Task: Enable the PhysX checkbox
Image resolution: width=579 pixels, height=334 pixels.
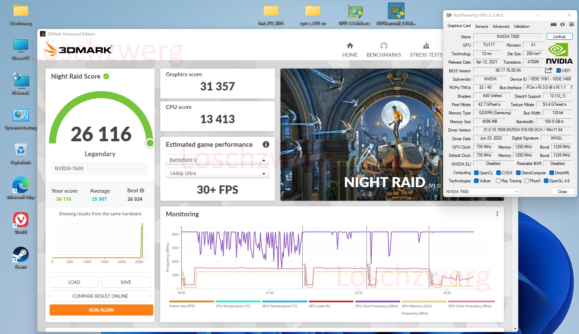Action: click(527, 181)
